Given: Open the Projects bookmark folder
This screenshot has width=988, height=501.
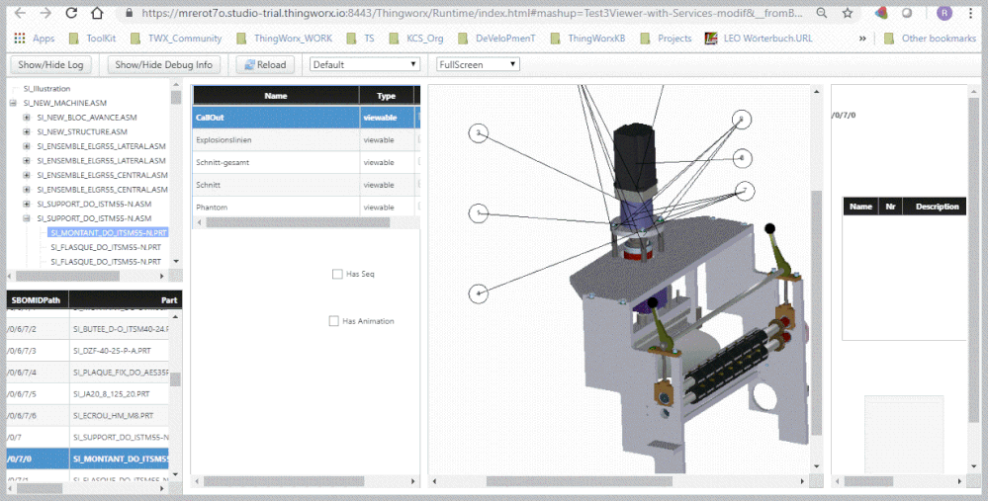Looking at the screenshot, I should 666,39.
